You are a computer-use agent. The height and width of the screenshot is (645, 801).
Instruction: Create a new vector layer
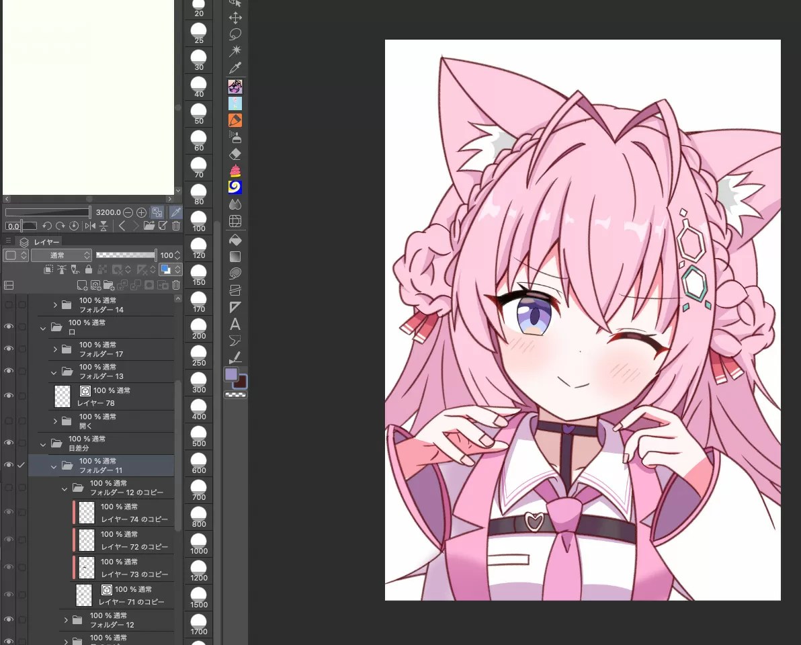[x=95, y=285]
